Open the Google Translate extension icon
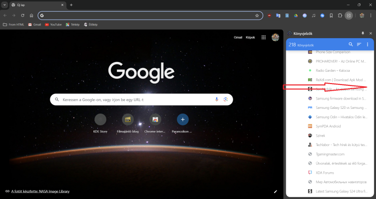The image size is (376, 199). 278,15
